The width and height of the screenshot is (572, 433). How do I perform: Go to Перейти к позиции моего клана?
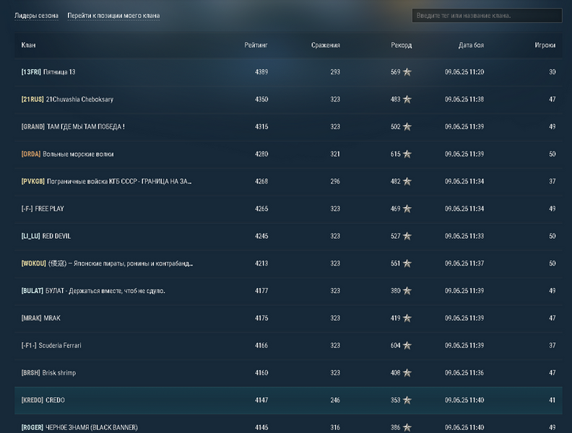(113, 16)
